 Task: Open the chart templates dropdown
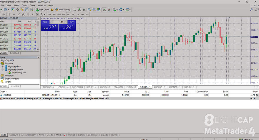point(128,10)
